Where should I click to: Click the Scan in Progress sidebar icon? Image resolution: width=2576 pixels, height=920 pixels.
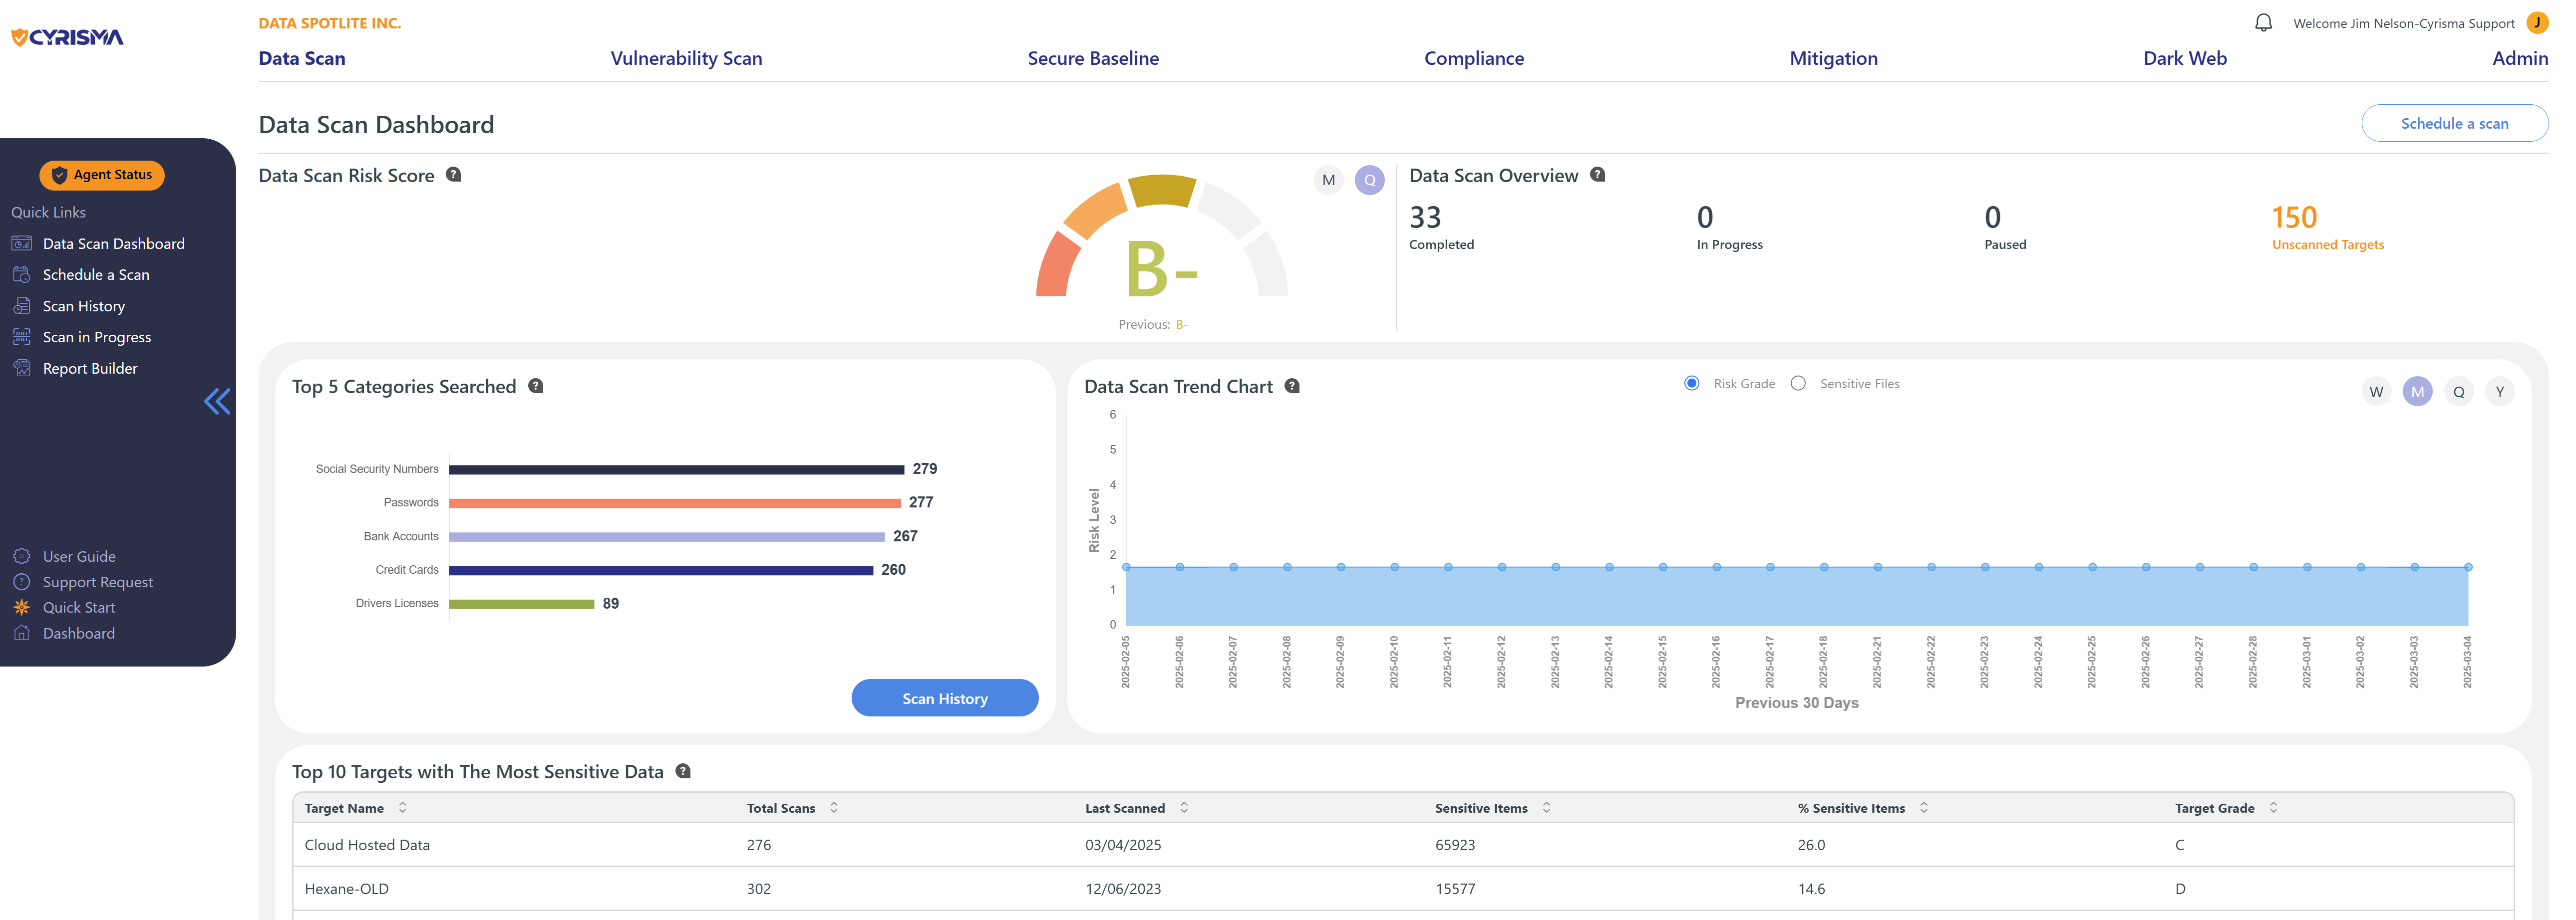pos(21,337)
